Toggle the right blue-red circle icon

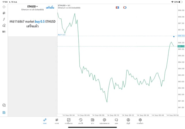click(x=125, y=8)
